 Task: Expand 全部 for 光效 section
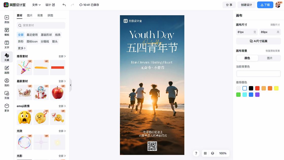62,131
